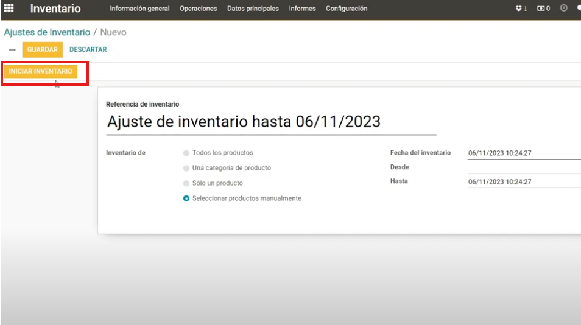This screenshot has height=325, width=581.
Task: Go back to Ajustes de Inventario breadcrumb
Action: pyautogui.click(x=47, y=32)
